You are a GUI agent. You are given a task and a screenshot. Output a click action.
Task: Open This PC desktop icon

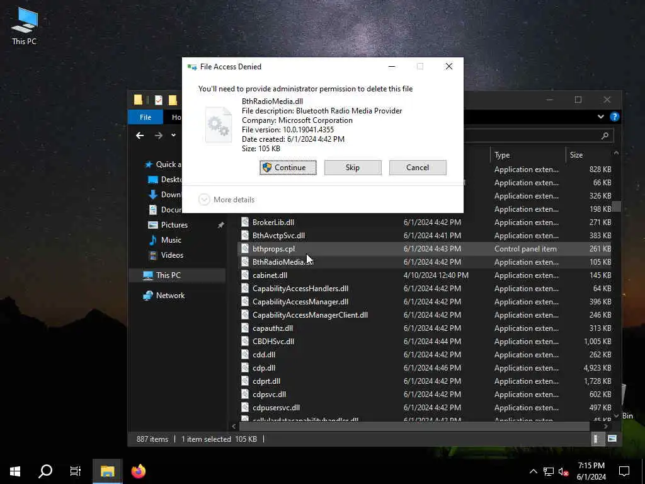[25, 26]
